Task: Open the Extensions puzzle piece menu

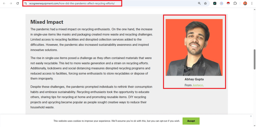Action: coord(235,3)
